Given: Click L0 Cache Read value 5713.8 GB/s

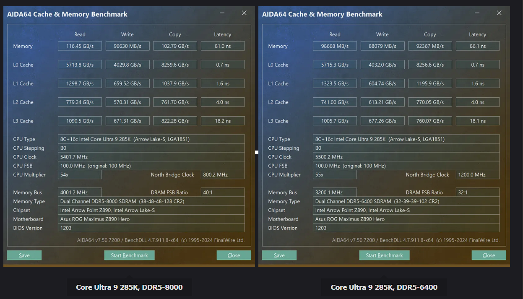Looking at the screenshot, I should point(80,65).
